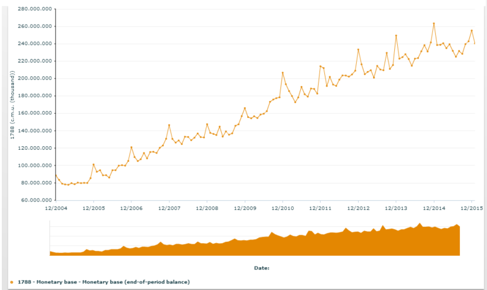Viewport: 487px width, 290px height.
Task: Click the vertical axis title '1788 (c.m.u. (thousand))'
Action: tap(13, 105)
